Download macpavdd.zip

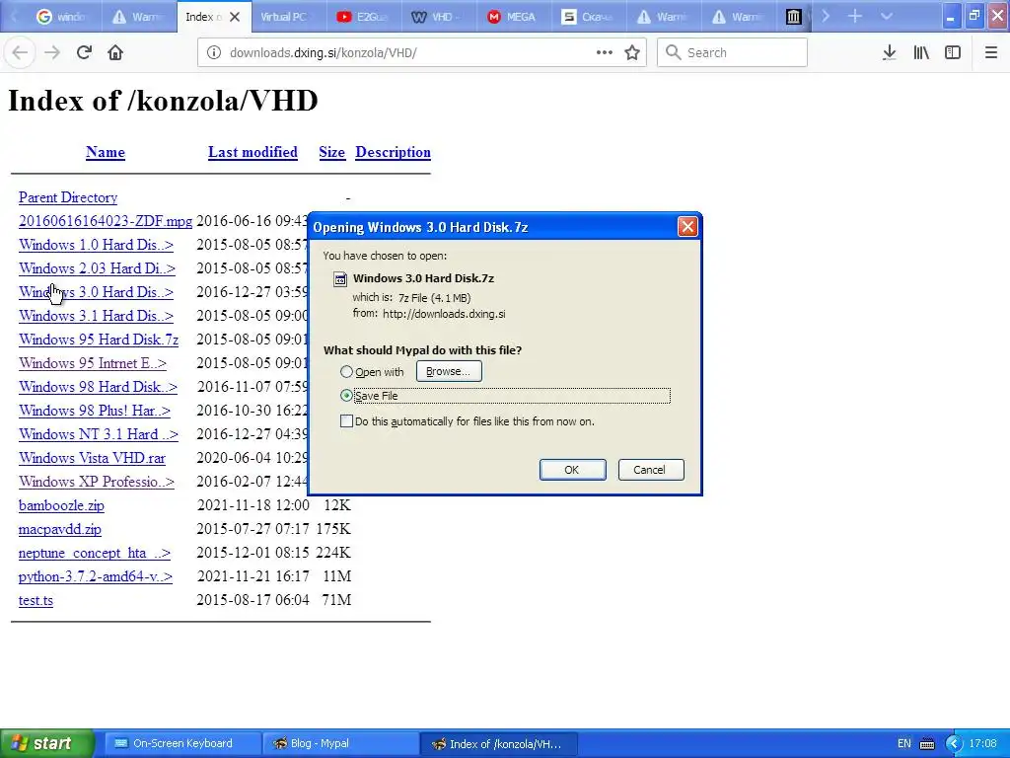(60, 529)
